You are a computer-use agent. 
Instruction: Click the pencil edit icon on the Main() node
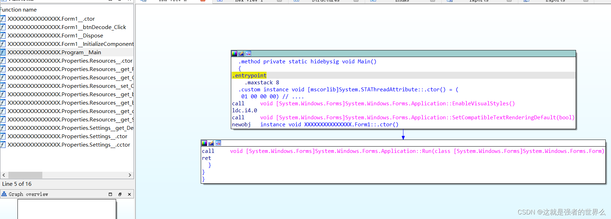pos(241,54)
